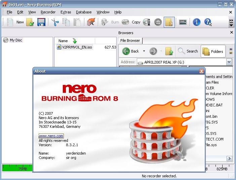The image size is (236, 180).
Task: Open the Back history dropdown arrow
Action: click(x=144, y=51)
